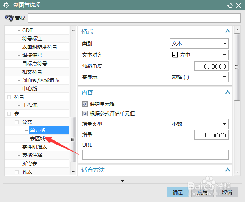Click settings panel scrollbar down arrow
The image size is (245, 202).
point(237,172)
